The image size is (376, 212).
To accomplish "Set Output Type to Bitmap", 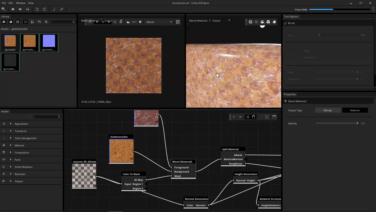I will (x=328, y=110).
